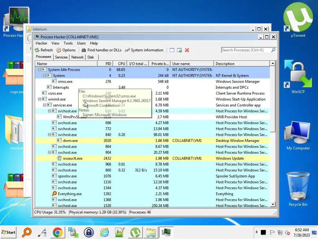This screenshot has width=318, height=239.
Task: Switch to the Services tab
Action: 61,57
